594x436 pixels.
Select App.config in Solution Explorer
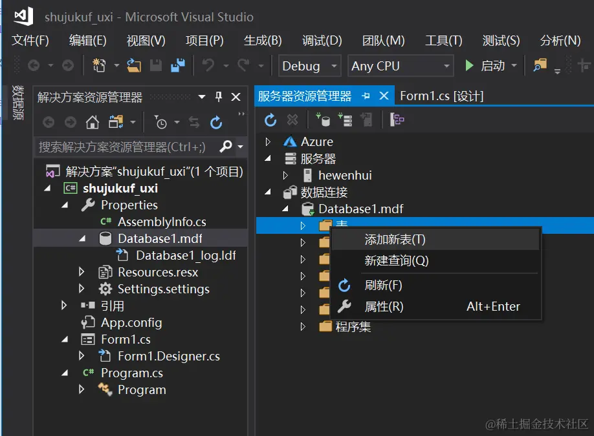[x=131, y=322]
